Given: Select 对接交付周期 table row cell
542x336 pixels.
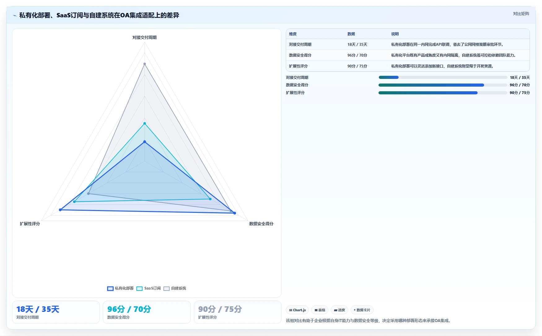Looking at the screenshot, I should coord(300,45).
